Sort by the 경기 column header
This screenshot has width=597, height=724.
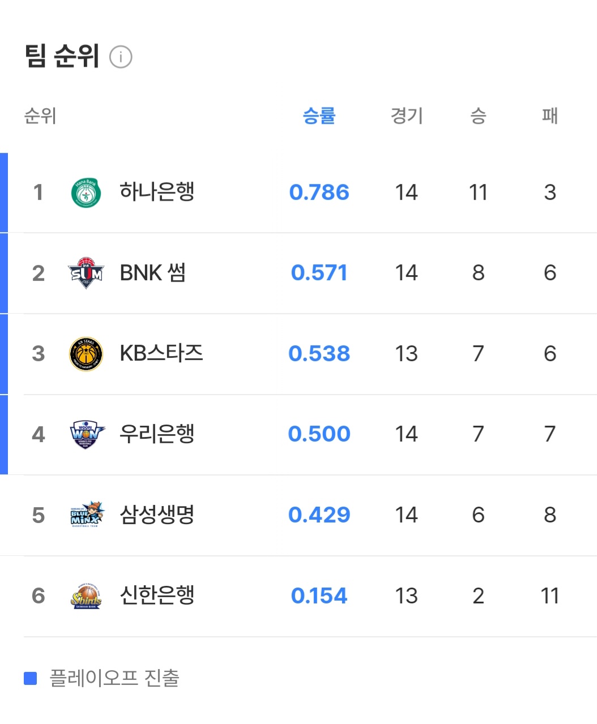pyautogui.click(x=407, y=116)
